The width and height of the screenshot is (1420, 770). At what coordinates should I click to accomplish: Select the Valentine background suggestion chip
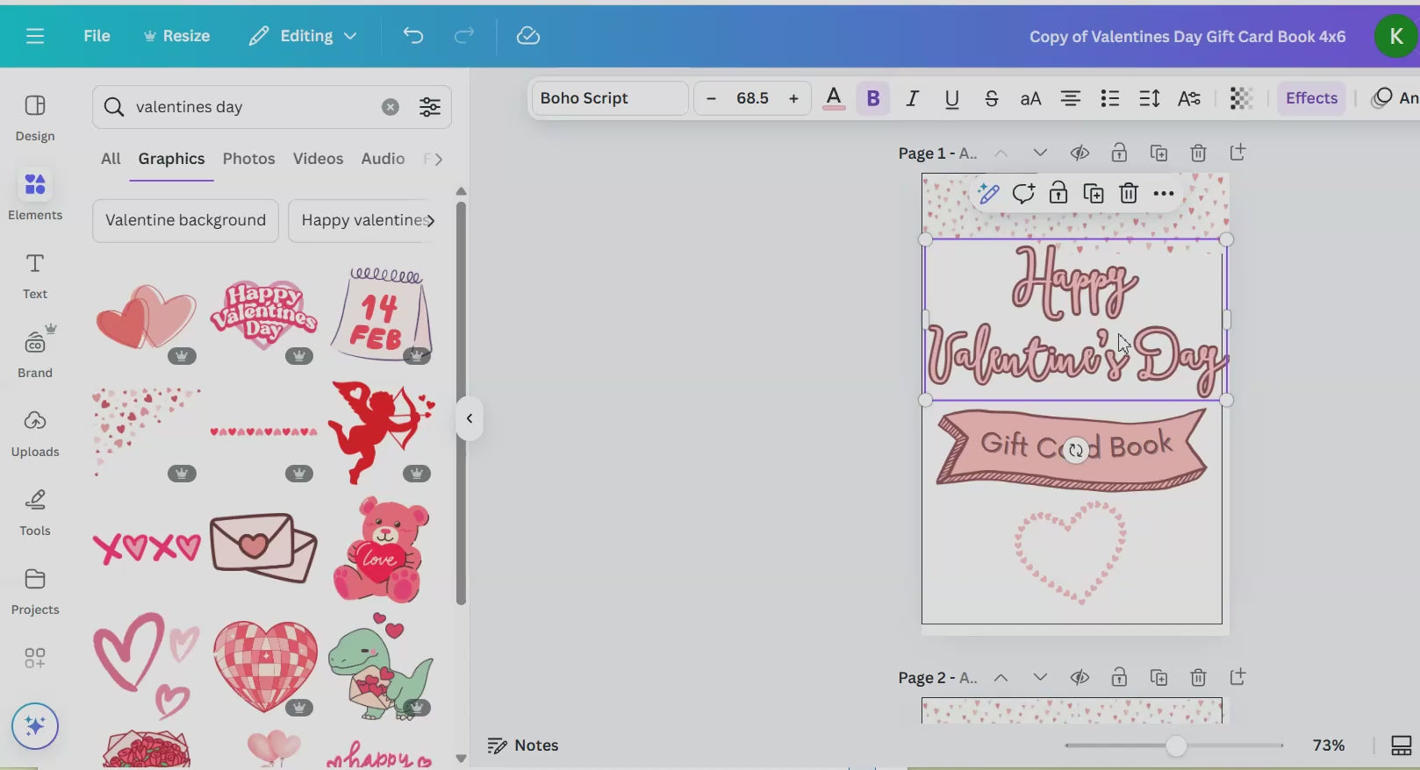click(x=185, y=220)
